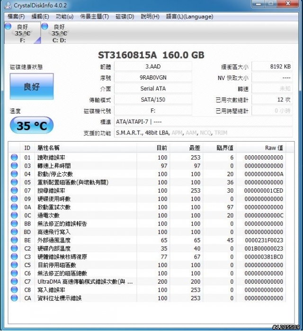
Task: Click status orb of attribute C5 目前停用磁區數
Action: [14, 265]
